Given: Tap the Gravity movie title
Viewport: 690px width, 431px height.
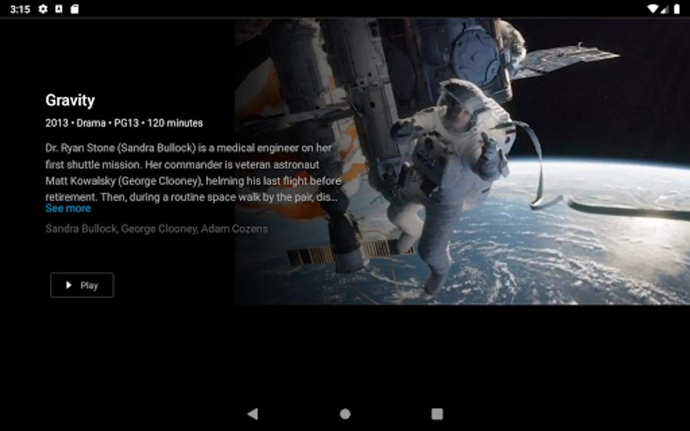Looking at the screenshot, I should tap(70, 100).
